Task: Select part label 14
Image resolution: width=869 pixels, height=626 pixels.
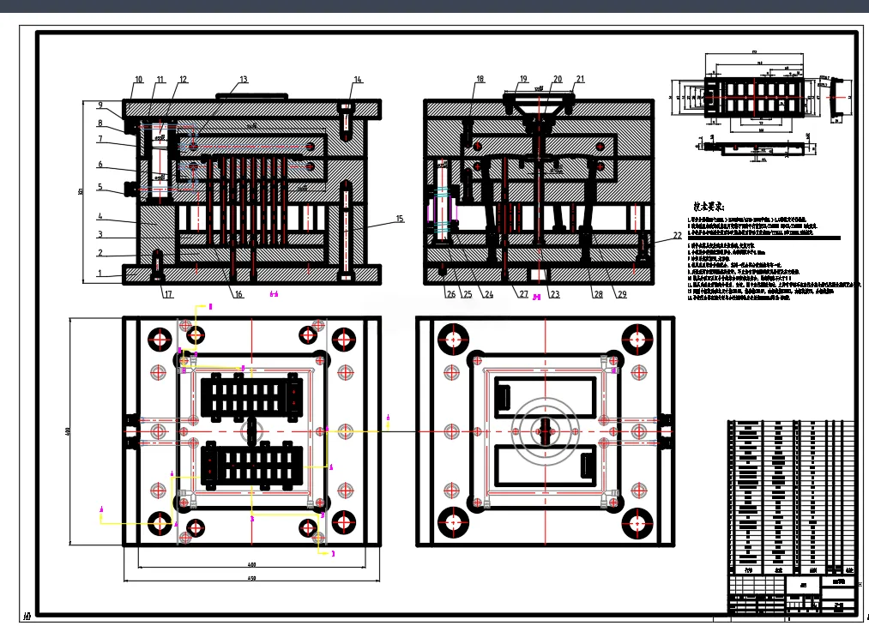Action: (x=358, y=79)
